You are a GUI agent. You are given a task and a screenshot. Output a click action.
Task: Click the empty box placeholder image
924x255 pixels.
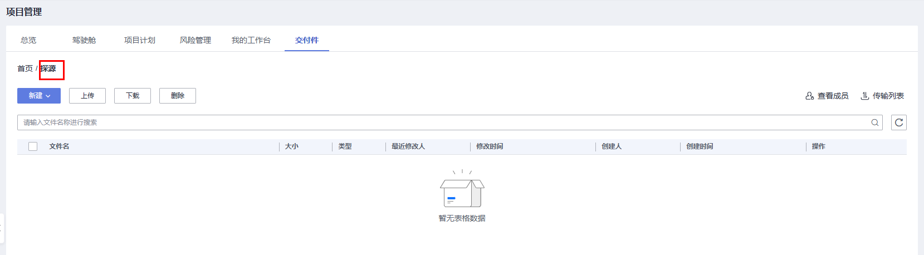[462, 189]
